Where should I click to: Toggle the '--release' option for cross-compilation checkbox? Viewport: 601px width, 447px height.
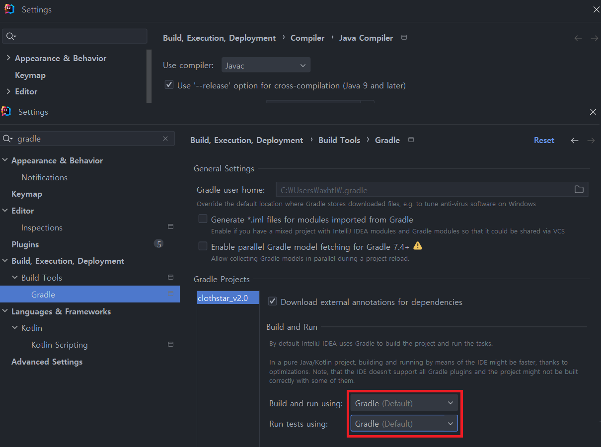click(x=169, y=85)
